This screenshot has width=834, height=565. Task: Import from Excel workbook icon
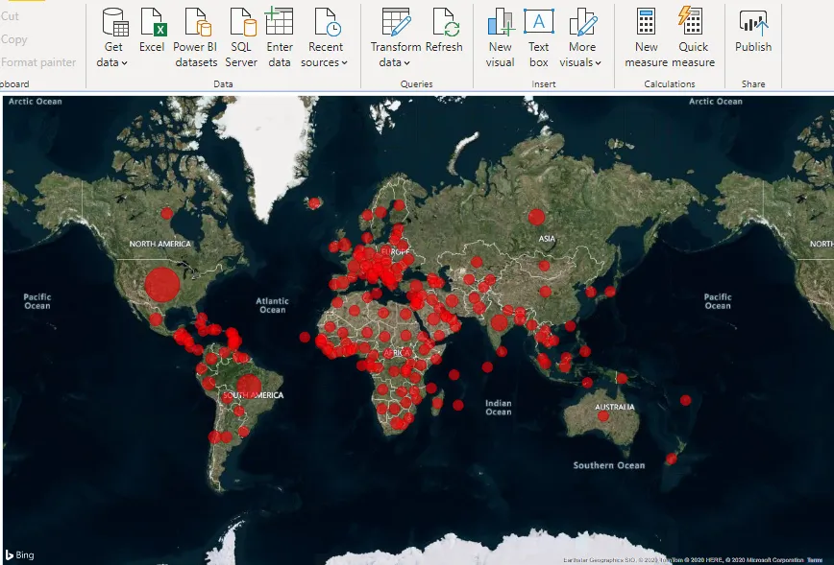(153, 22)
